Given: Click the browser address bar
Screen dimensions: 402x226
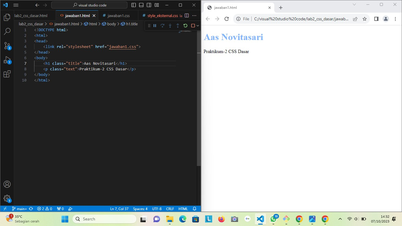Looking at the screenshot, I should pyautogui.click(x=294, y=19).
